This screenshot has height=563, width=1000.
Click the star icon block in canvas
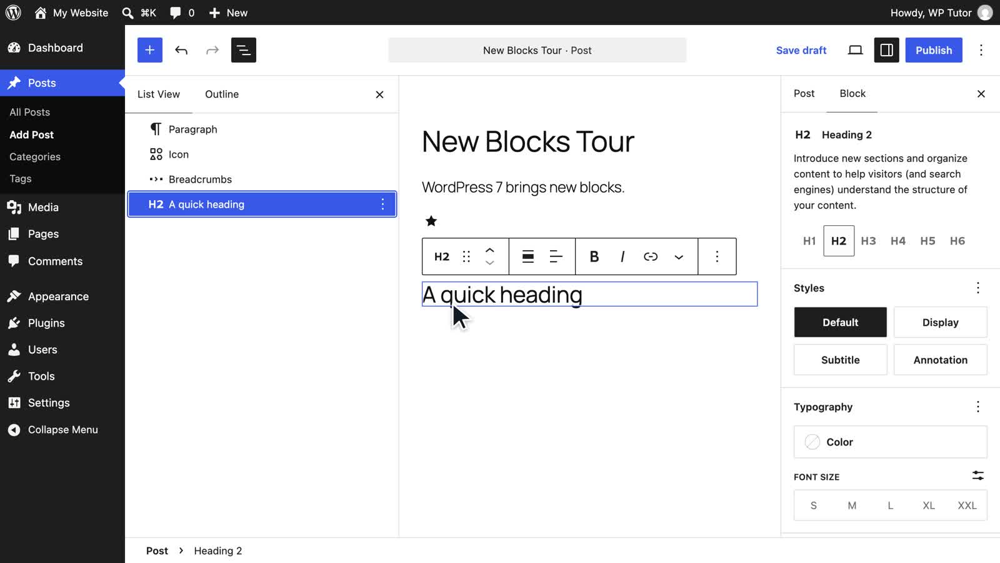coord(431,221)
